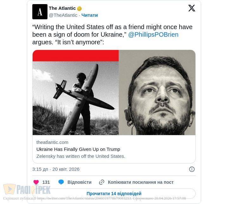
Task: Click the copy link chain icon
Action: [102, 182]
